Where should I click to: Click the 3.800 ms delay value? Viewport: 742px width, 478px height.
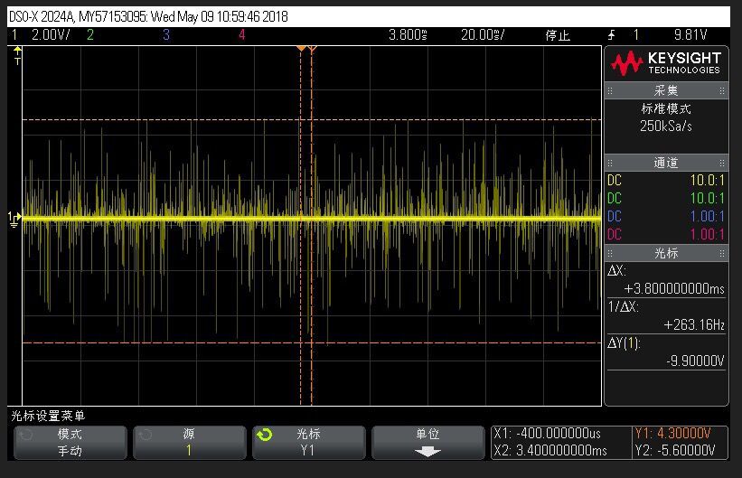click(x=408, y=34)
